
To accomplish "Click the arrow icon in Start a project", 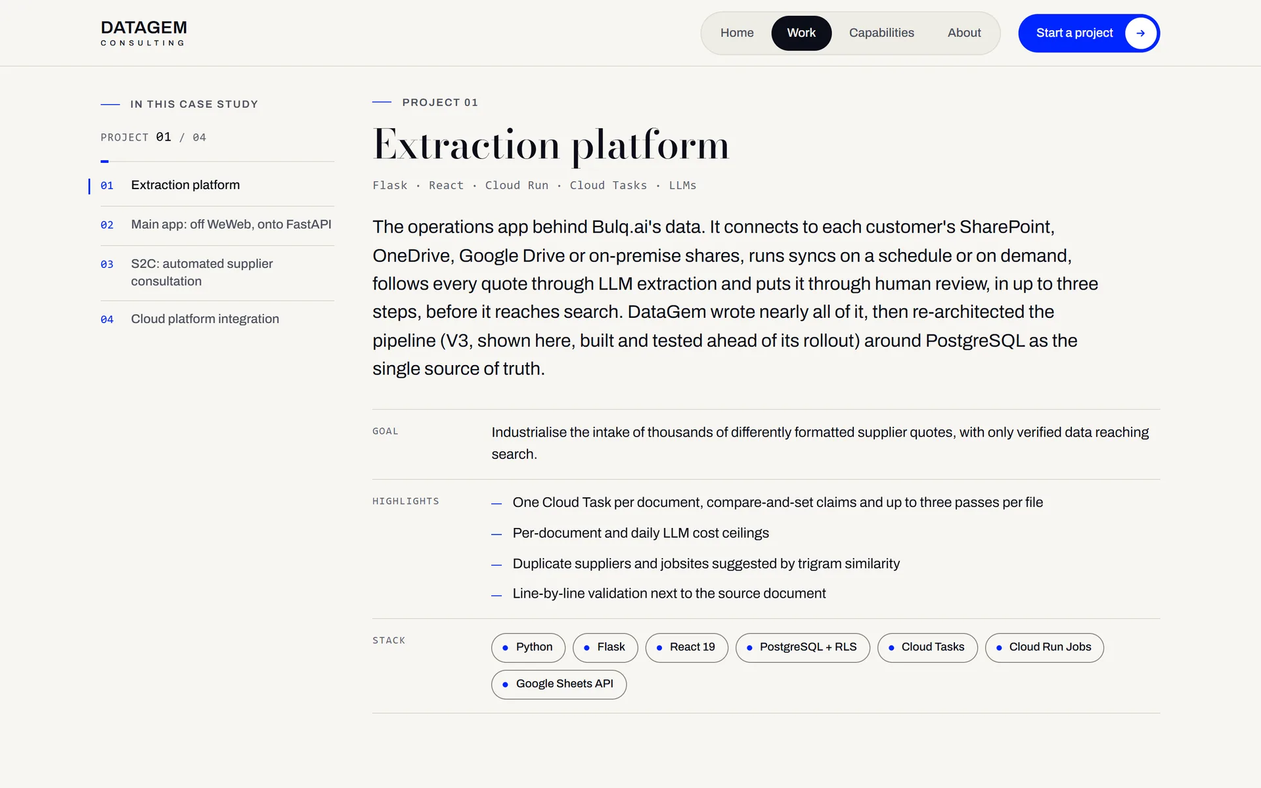I will [1140, 33].
